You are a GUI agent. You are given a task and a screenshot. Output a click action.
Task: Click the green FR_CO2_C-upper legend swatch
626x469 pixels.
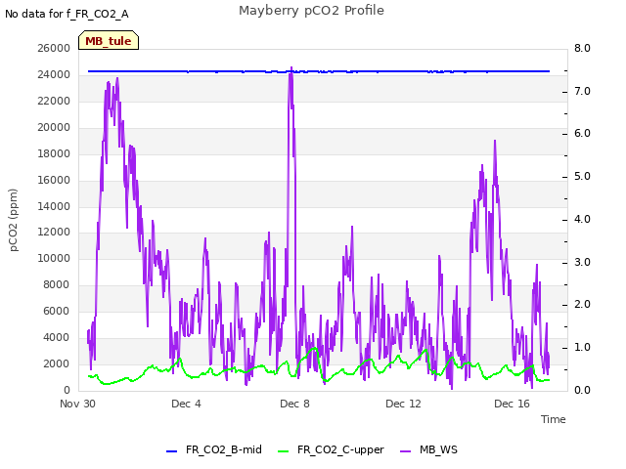(x=283, y=451)
